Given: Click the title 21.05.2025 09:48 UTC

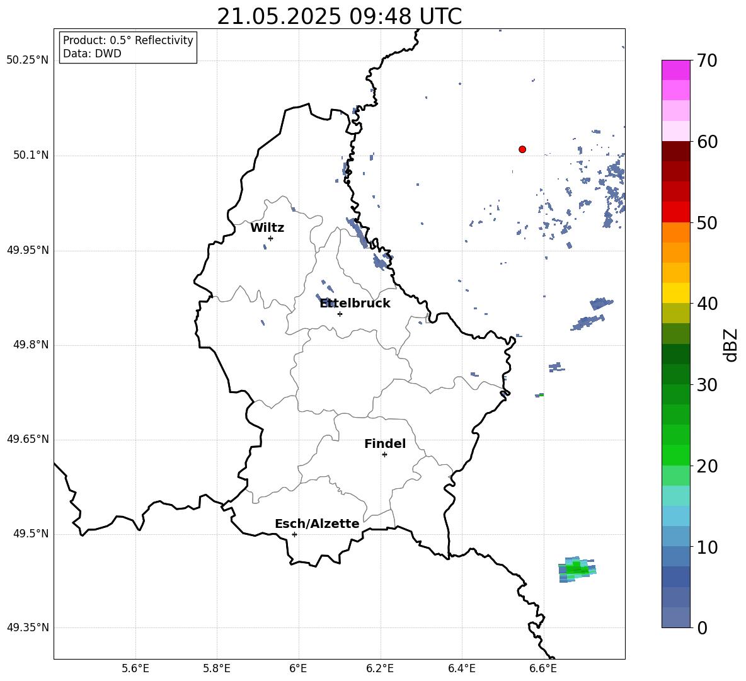Looking at the screenshot, I should [339, 16].
